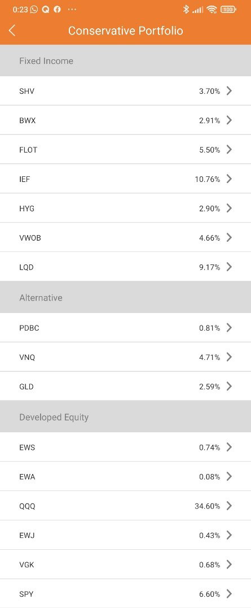The image size is (251, 608).
Task: Tap the back arrow in header
Action: click(12, 31)
